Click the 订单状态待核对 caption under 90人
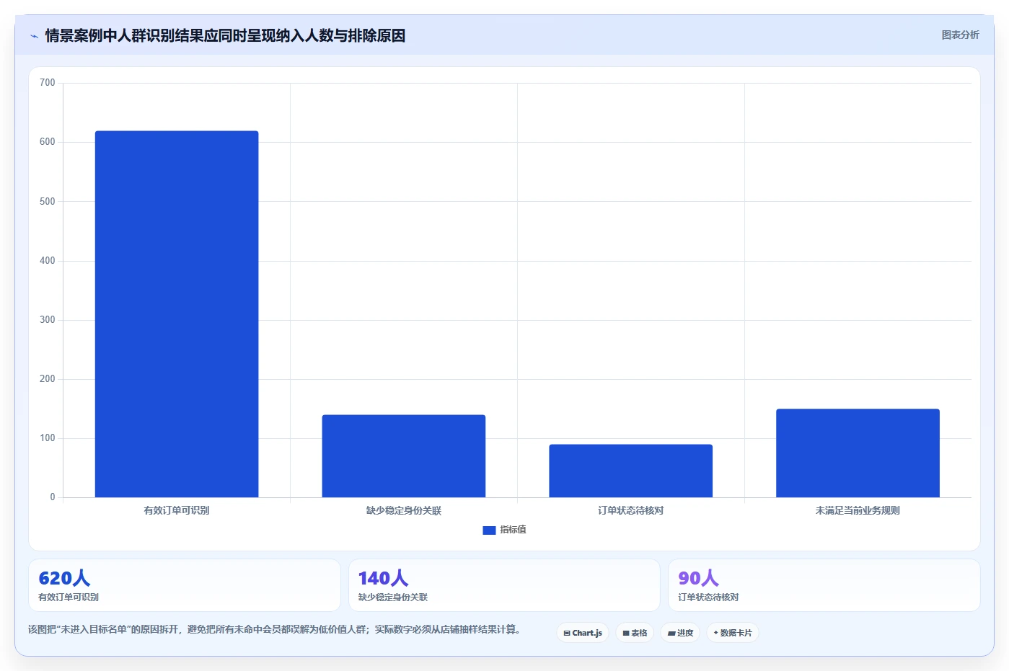Viewport: 1009px width, 671px height. click(x=708, y=597)
